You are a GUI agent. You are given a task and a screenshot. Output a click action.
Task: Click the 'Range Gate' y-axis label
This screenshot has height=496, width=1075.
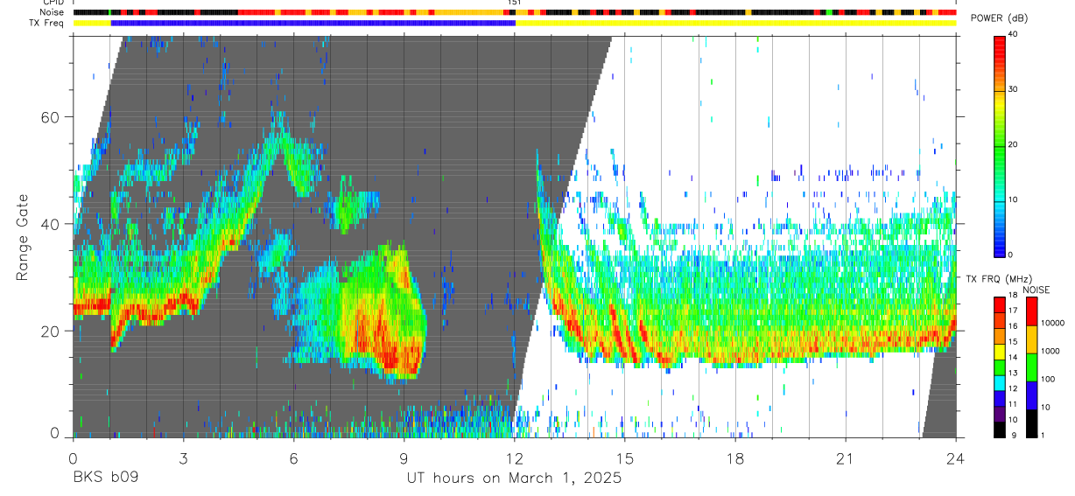(x=24, y=237)
